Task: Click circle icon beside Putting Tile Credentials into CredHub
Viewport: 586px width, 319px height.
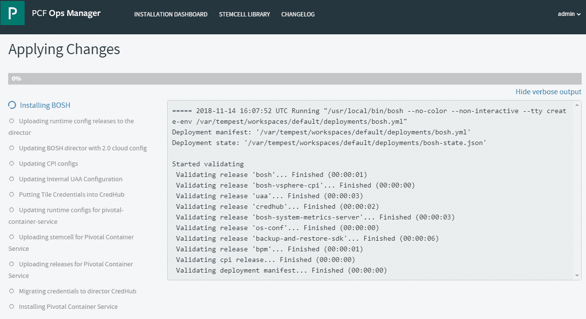Action: click(12, 194)
